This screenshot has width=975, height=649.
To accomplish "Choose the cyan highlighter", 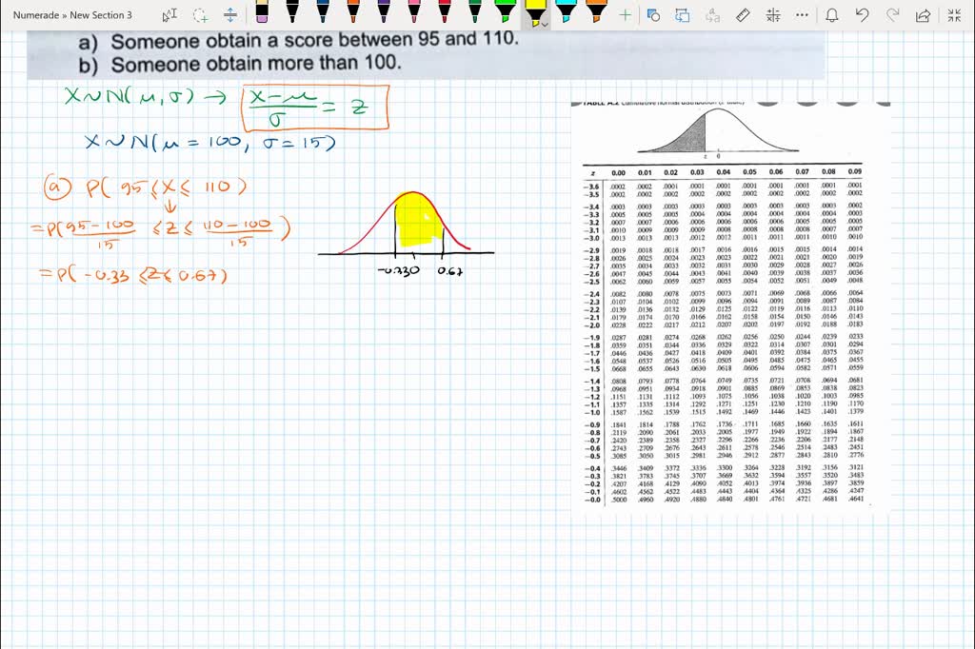I will tap(566, 16).
